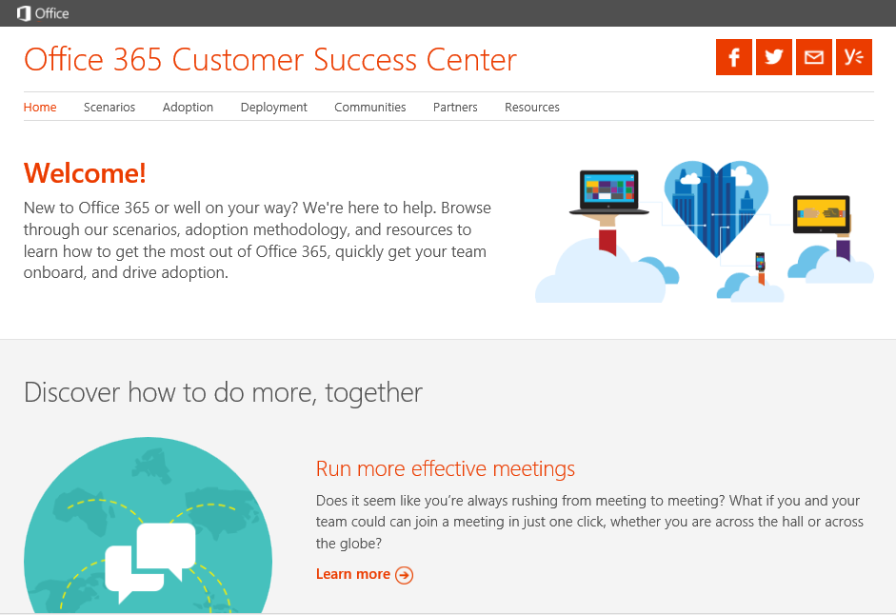The image size is (896, 615).
Task: Click the Office 365 Customer Success Center title
Action: 270,59
